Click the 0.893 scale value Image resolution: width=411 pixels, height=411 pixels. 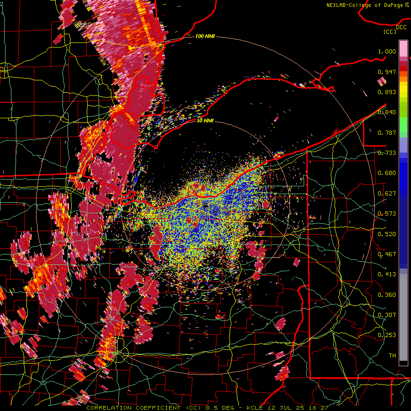387,92
